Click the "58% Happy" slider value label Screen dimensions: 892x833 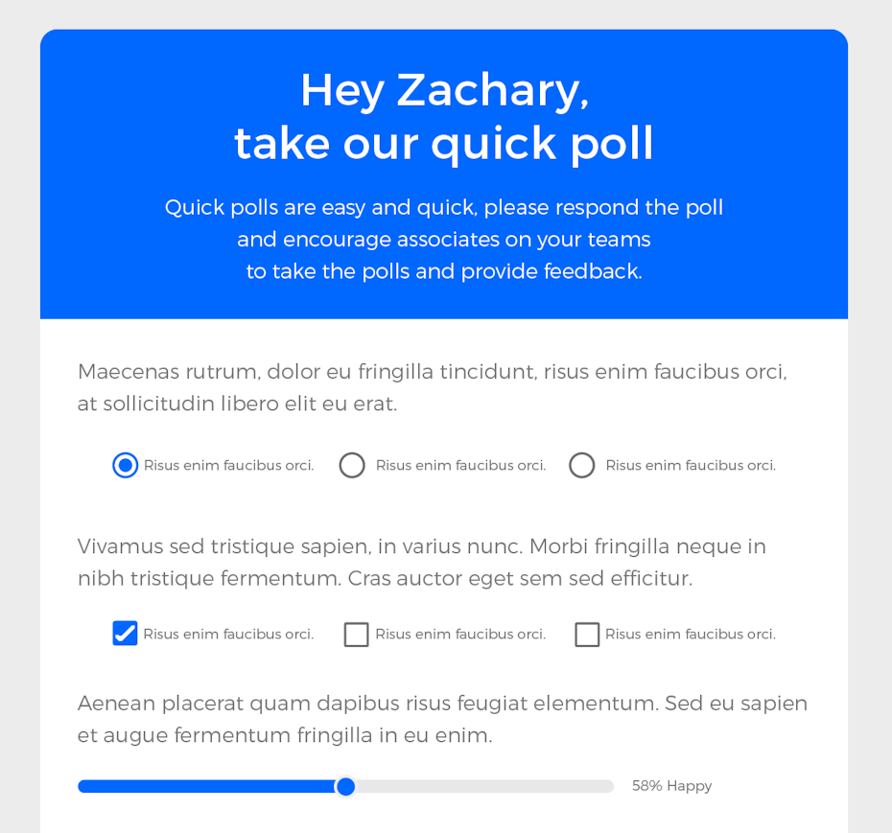(x=671, y=786)
